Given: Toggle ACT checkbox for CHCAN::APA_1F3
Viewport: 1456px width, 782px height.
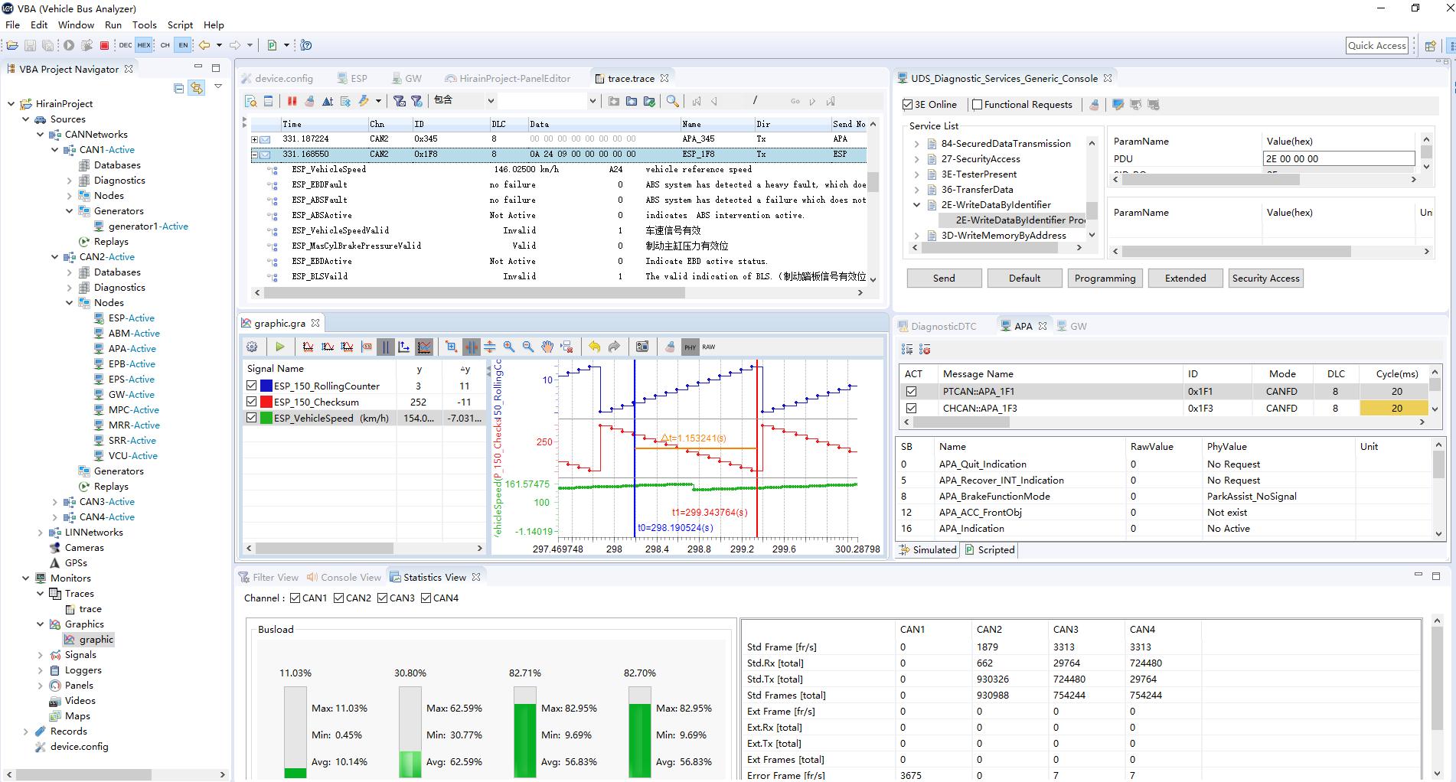Looking at the screenshot, I should pos(911,409).
